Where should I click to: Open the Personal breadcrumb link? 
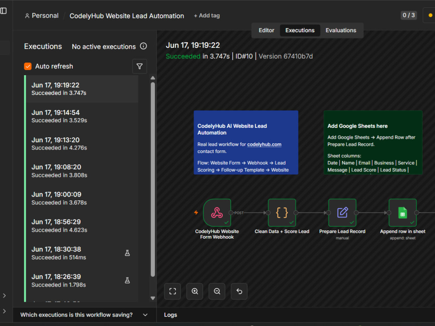pyautogui.click(x=45, y=16)
